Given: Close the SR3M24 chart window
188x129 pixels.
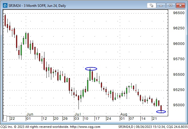Looking at the screenshot, I should click(x=180, y=5).
